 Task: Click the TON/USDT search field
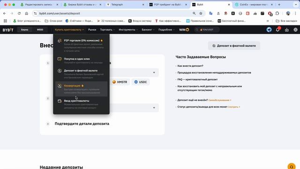pos(207,30)
